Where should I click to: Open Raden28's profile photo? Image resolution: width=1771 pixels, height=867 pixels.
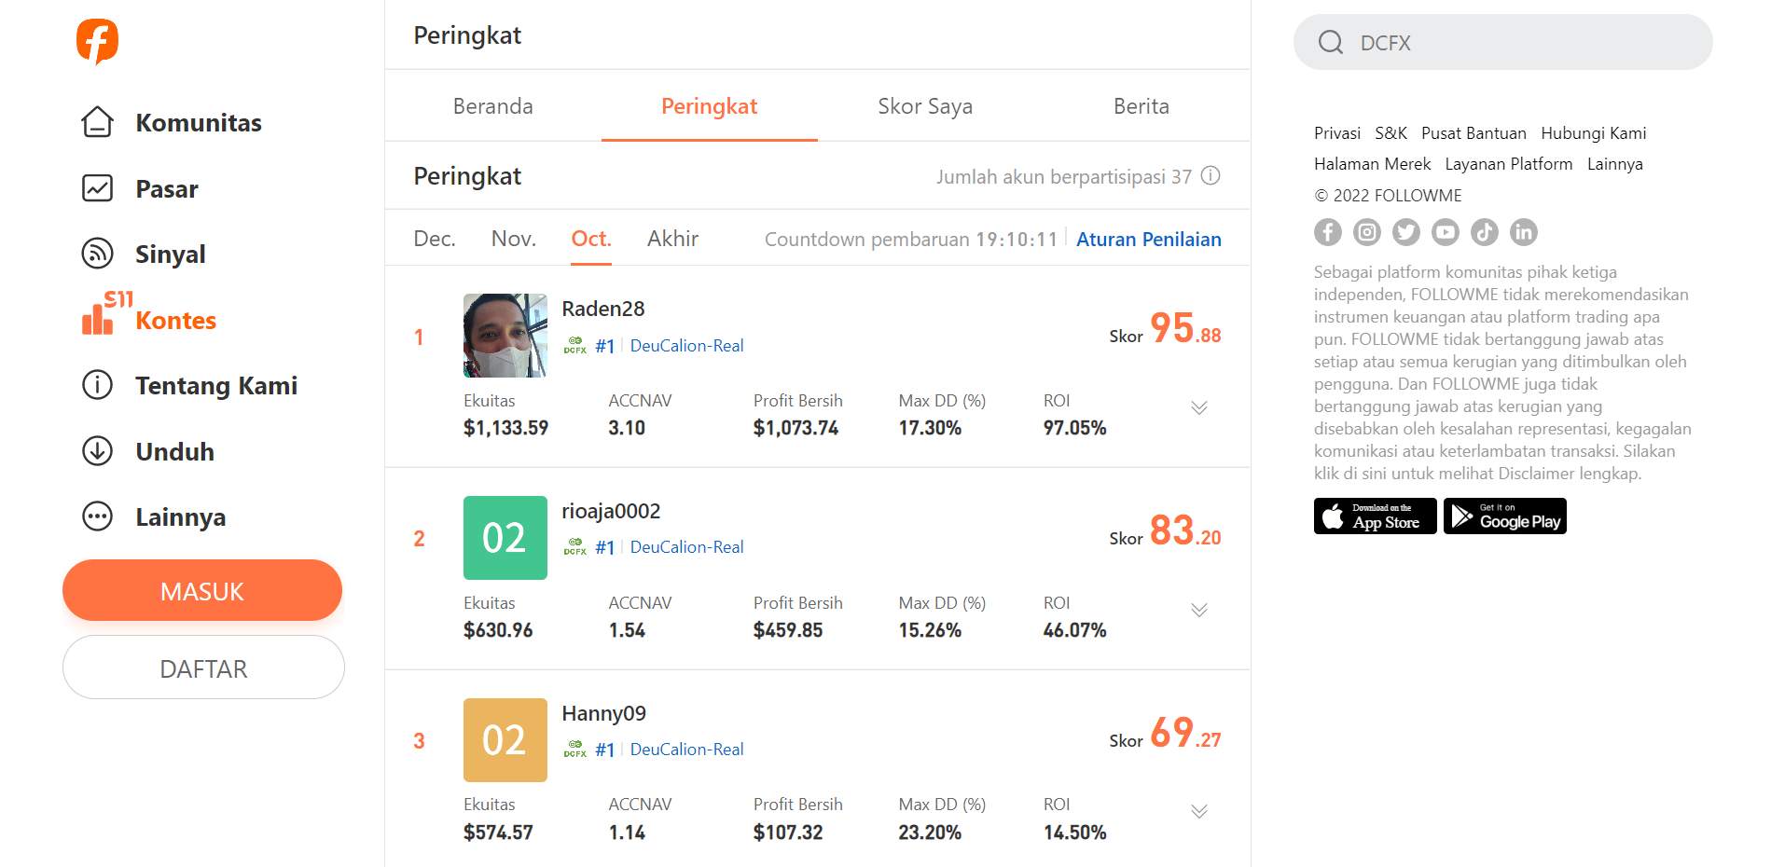coord(505,336)
